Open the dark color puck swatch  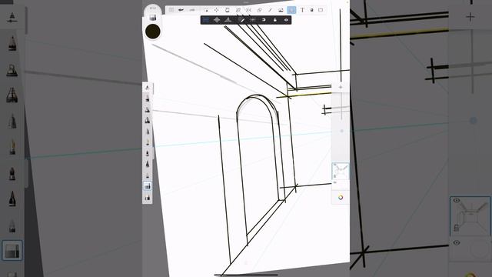coord(153,32)
